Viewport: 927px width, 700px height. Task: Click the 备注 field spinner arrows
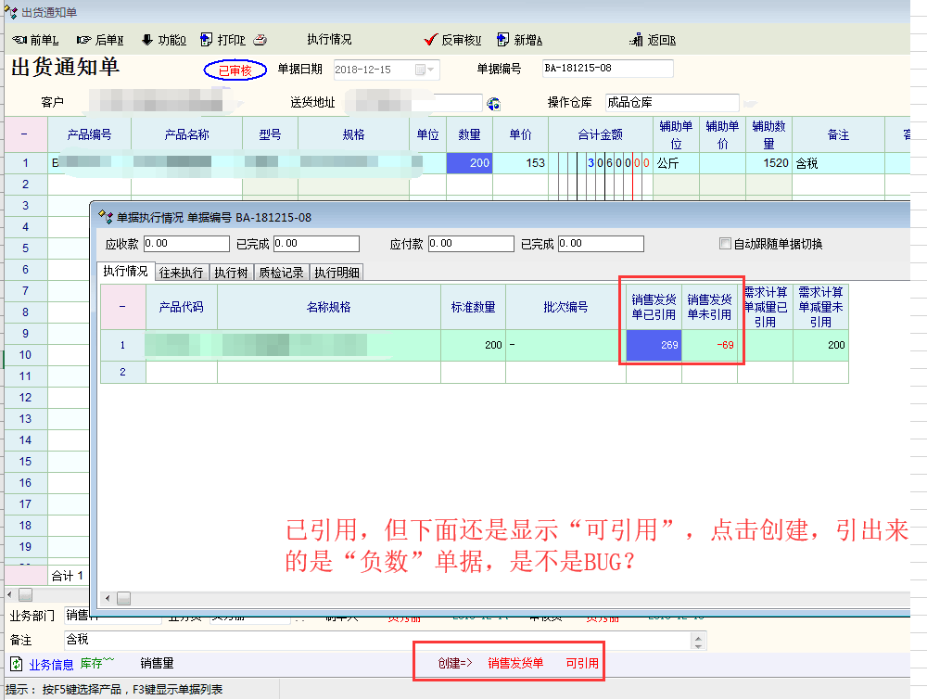point(698,641)
